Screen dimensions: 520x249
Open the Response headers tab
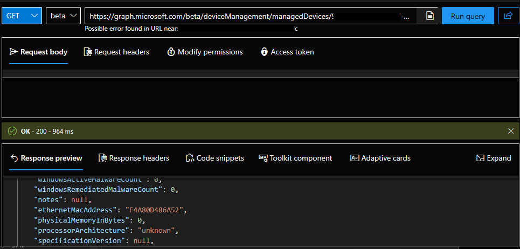[134, 158]
